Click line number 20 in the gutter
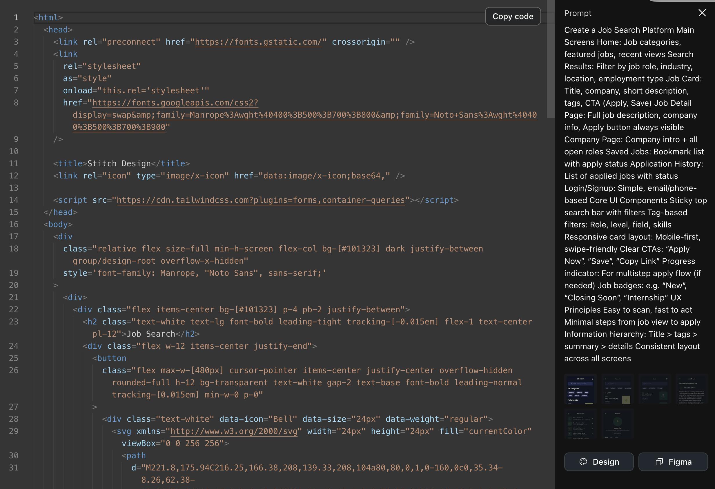Image resolution: width=715 pixels, height=489 pixels. coord(14,285)
